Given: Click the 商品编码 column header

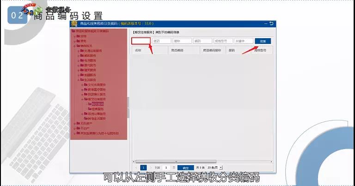Looking at the screenshot, I should 184,50.
